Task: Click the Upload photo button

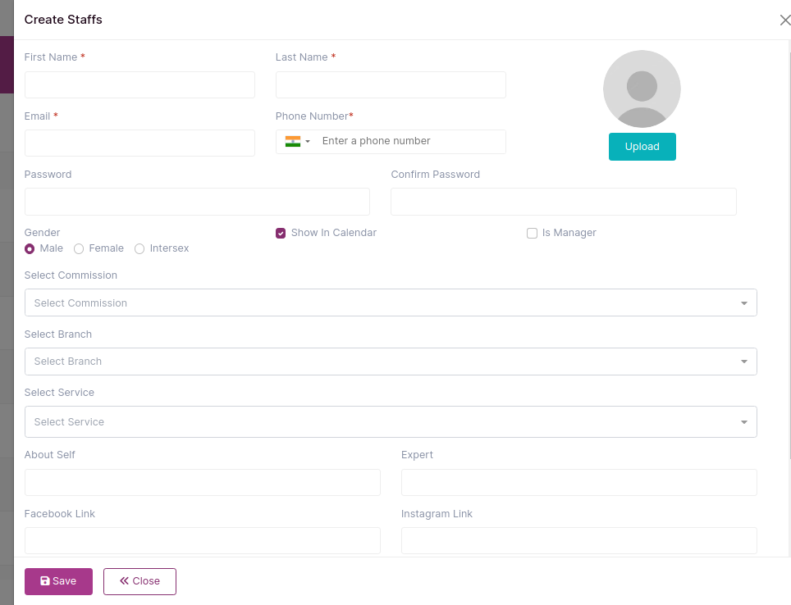Action: [x=642, y=147]
